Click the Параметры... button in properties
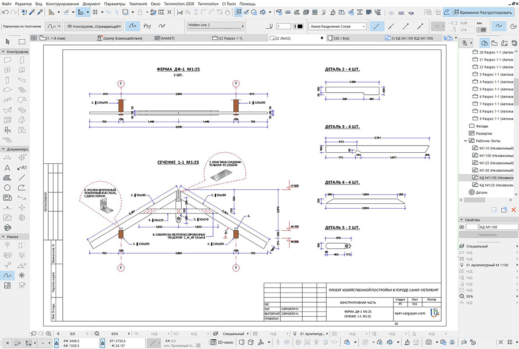 (x=488, y=235)
